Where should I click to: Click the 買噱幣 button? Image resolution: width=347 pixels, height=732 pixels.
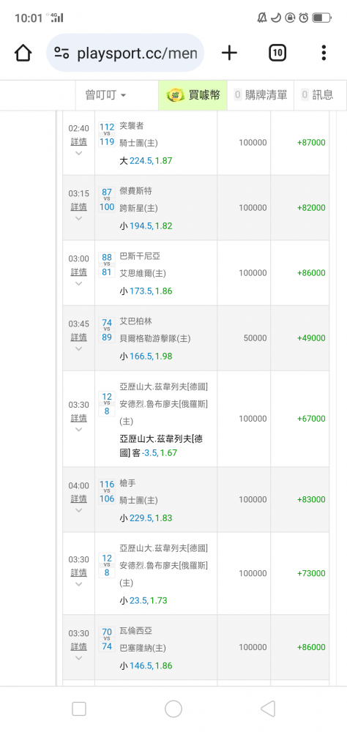(193, 95)
